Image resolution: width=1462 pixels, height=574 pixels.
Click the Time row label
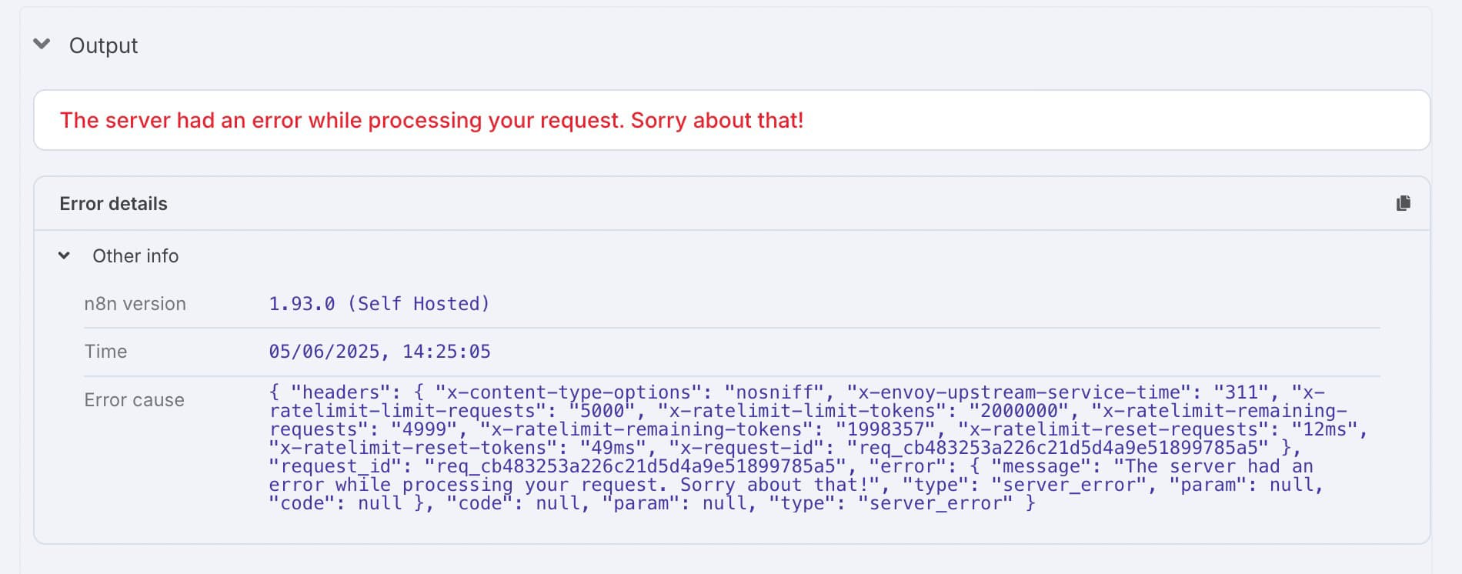[105, 352]
